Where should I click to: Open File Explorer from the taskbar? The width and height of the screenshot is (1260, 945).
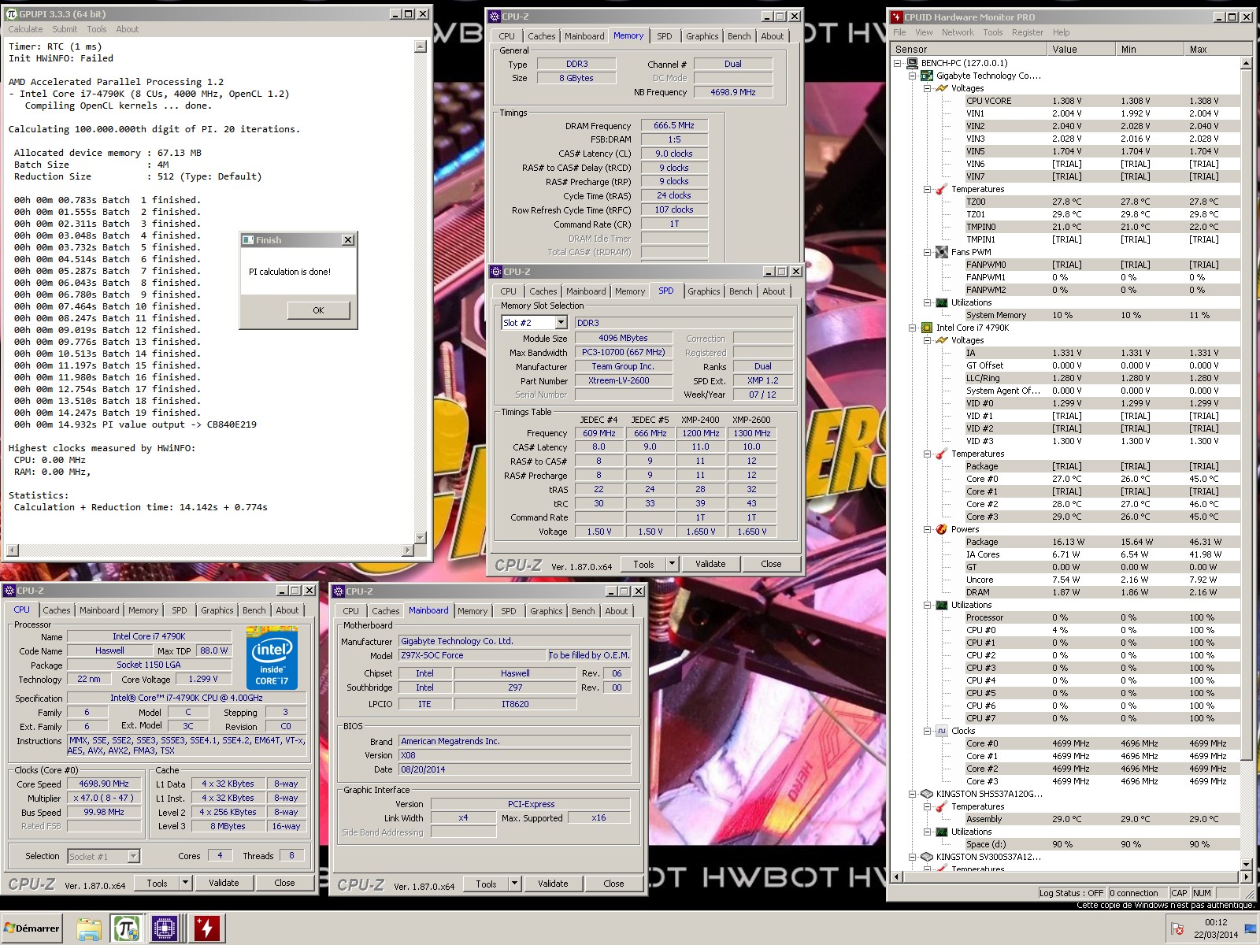[88, 928]
